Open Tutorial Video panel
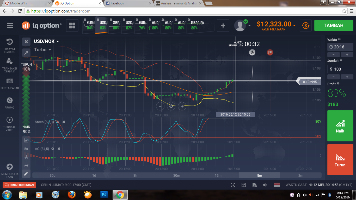 [x=10, y=124]
